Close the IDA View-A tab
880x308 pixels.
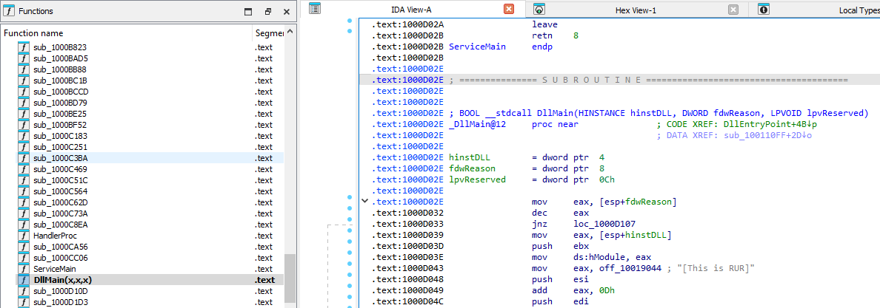pos(508,10)
